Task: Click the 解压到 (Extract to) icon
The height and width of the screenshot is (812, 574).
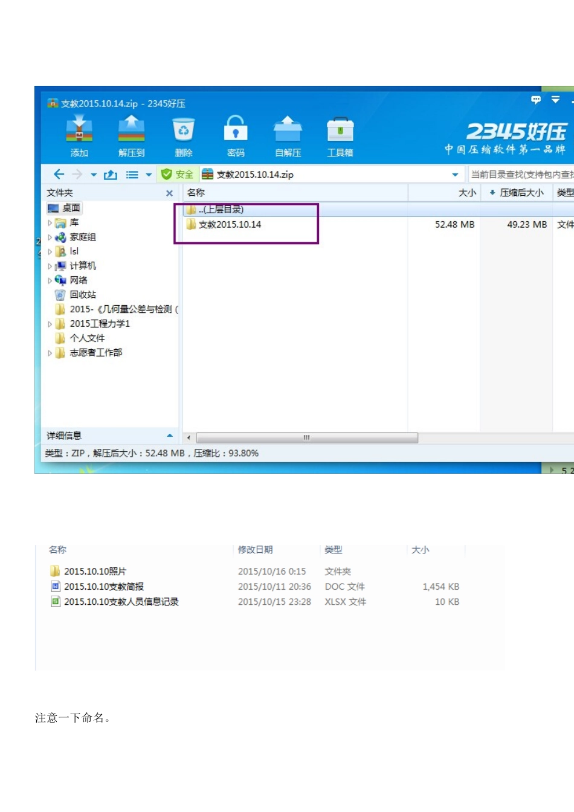Action: point(131,137)
